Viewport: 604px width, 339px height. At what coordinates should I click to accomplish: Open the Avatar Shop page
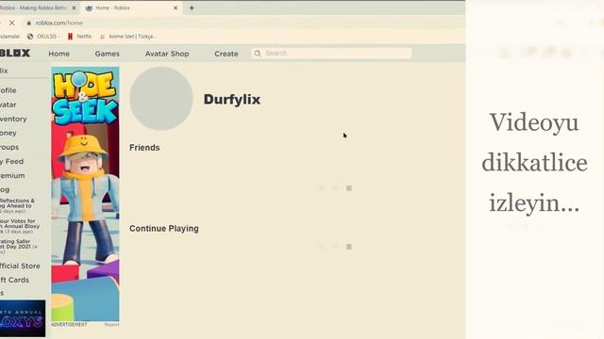click(x=167, y=54)
